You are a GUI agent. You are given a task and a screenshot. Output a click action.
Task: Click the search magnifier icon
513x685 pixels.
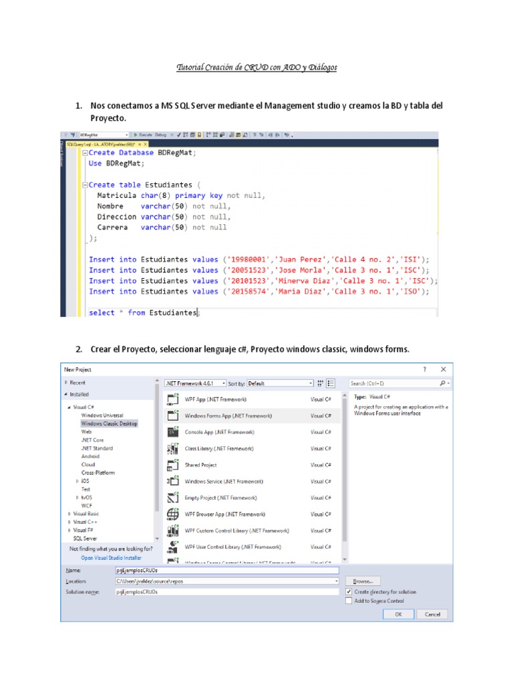442,383
